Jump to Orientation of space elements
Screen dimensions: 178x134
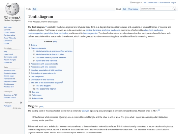click(x=43, y=73)
